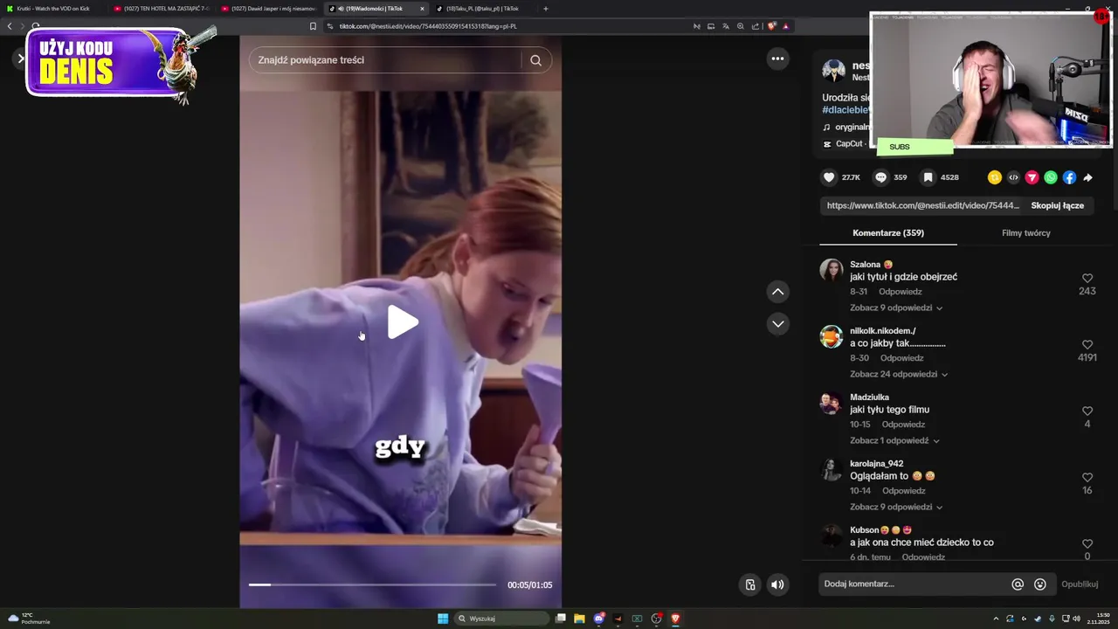The image size is (1118, 629).
Task: Reply to Szalona's comment via Odpowiedz
Action: [900, 292]
